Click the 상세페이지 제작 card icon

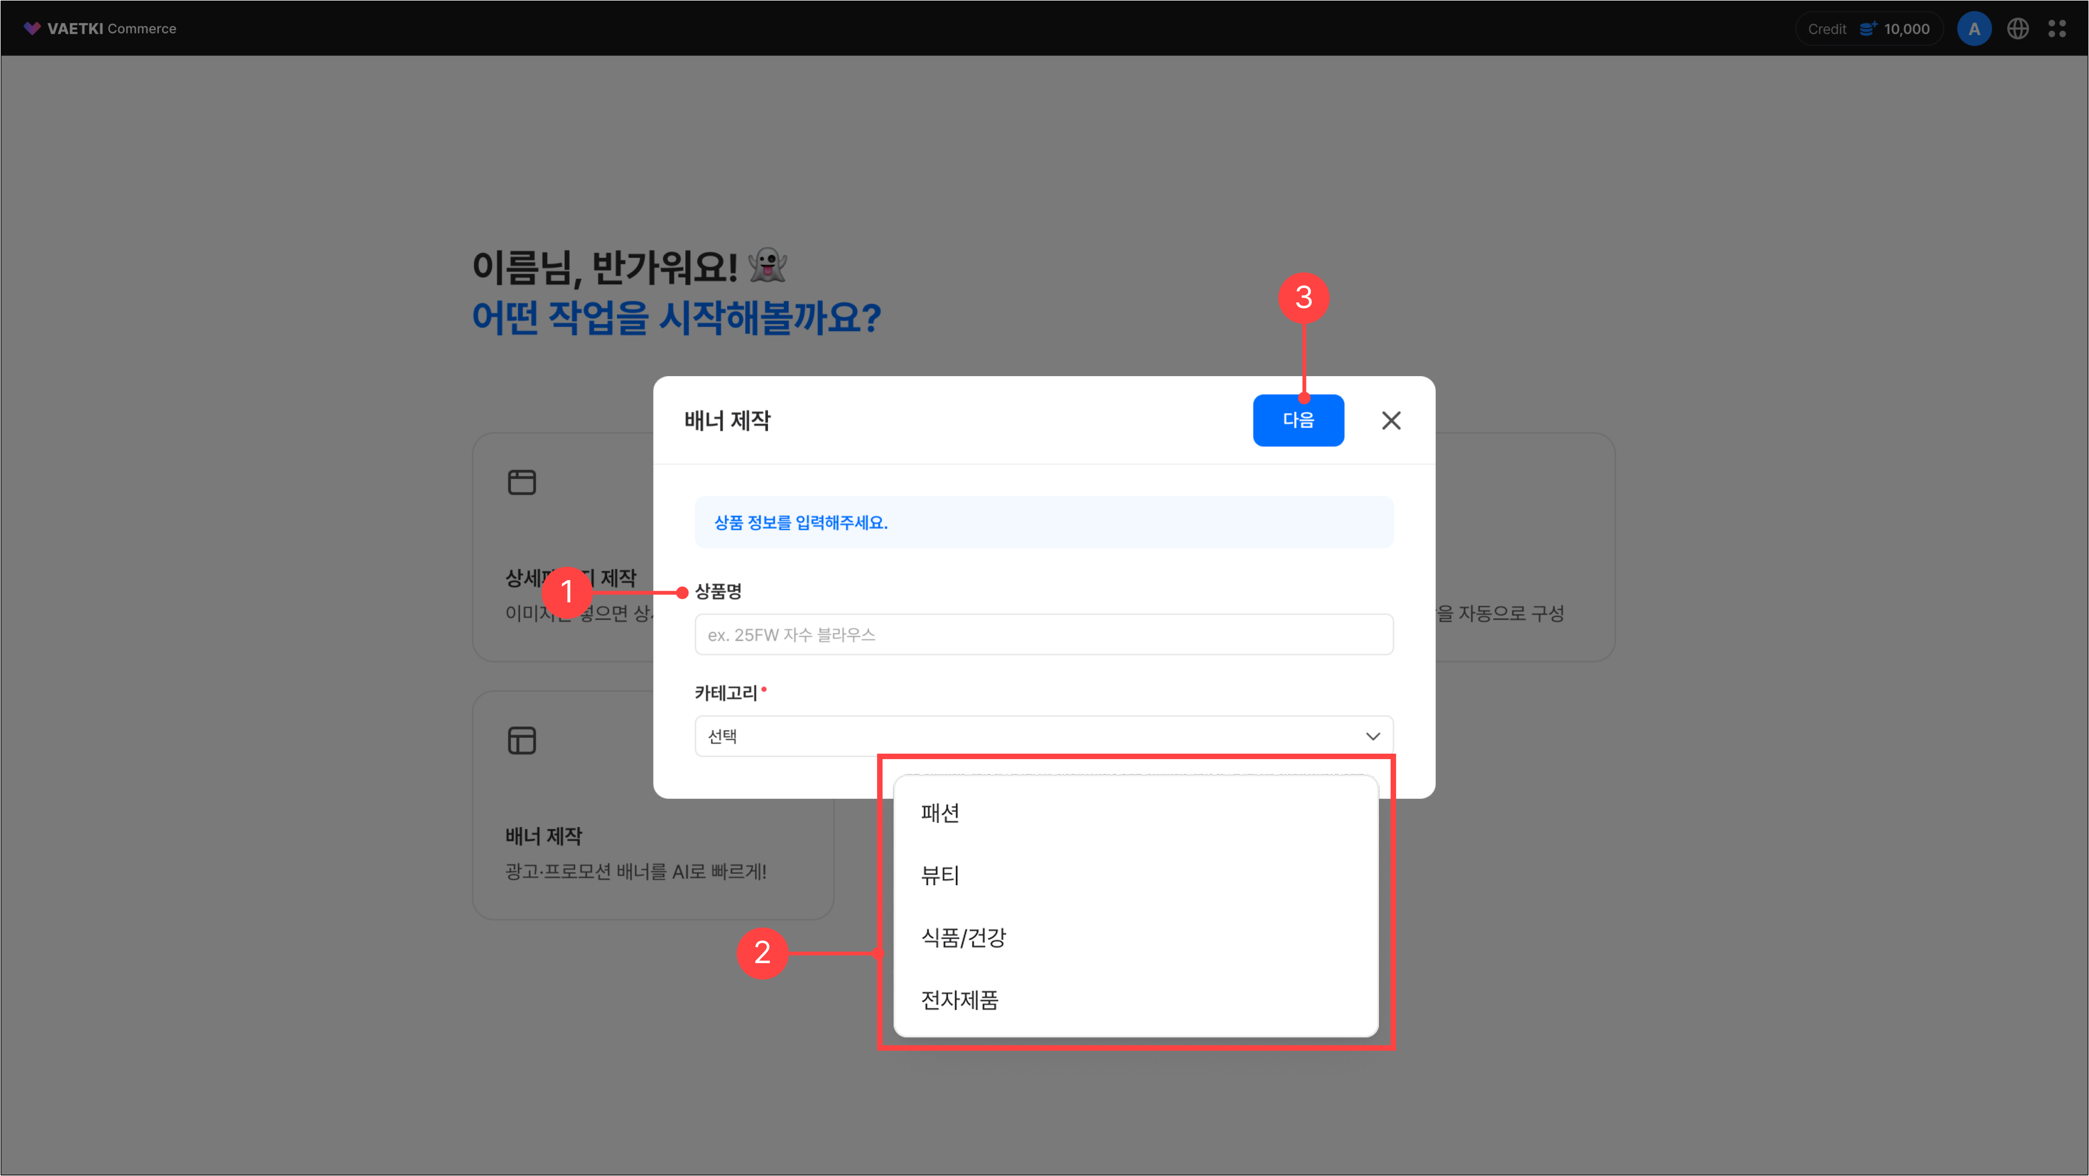(x=521, y=482)
